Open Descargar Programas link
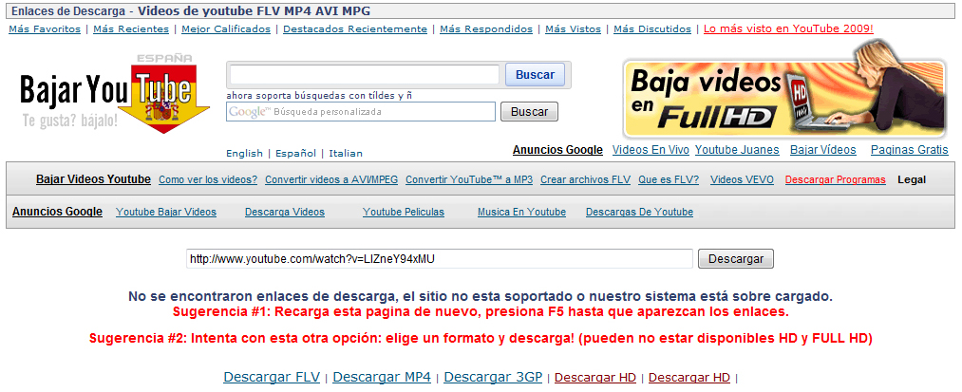The width and height of the screenshot is (962, 392). (x=835, y=180)
